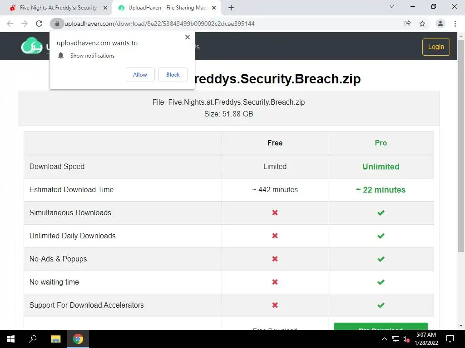The height and width of the screenshot is (348, 465).
Task: Click the '~ 22 minutes' cell
Action: click(381, 190)
